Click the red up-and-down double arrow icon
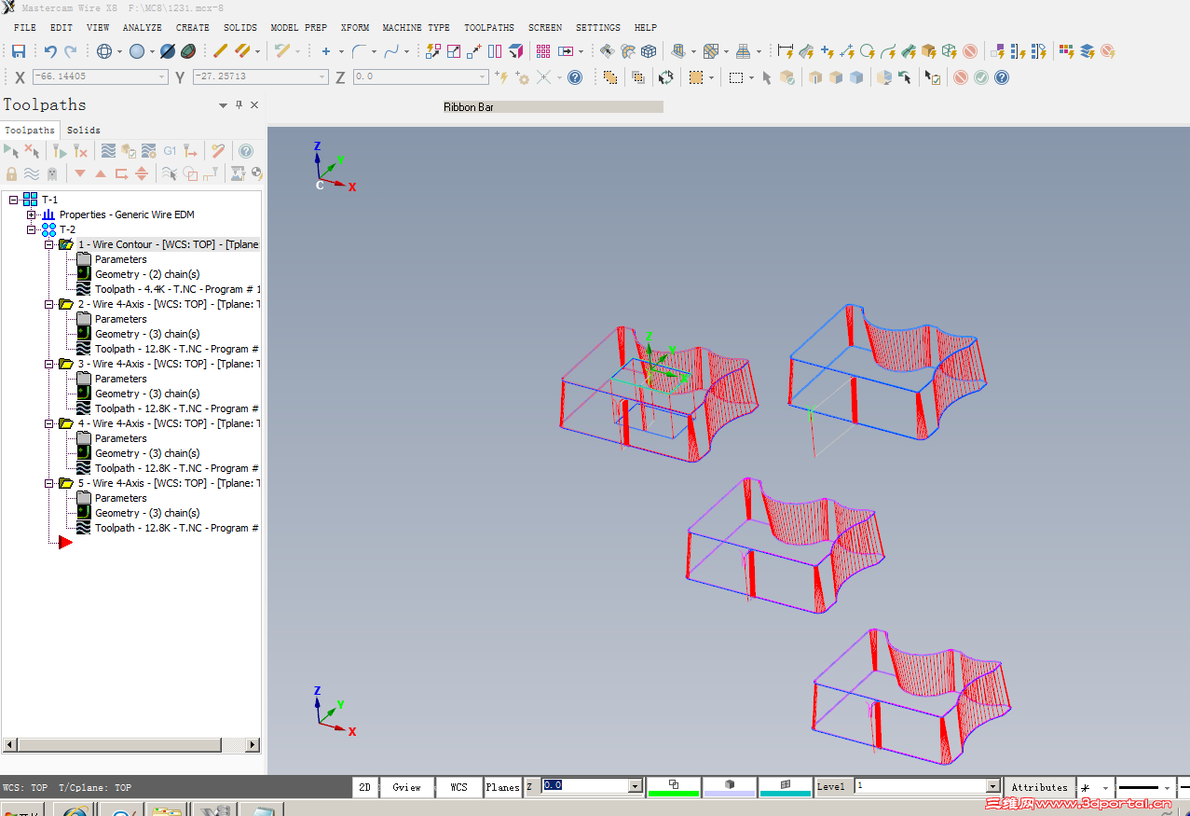This screenshot has height=816, width=1190. pyautogui.click(x=142, y=173)
